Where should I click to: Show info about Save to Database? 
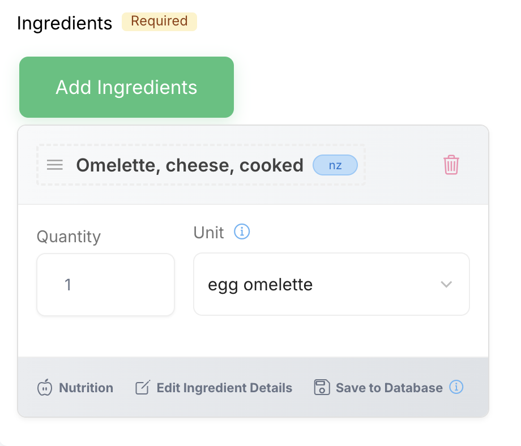click(x=456, y=387)
